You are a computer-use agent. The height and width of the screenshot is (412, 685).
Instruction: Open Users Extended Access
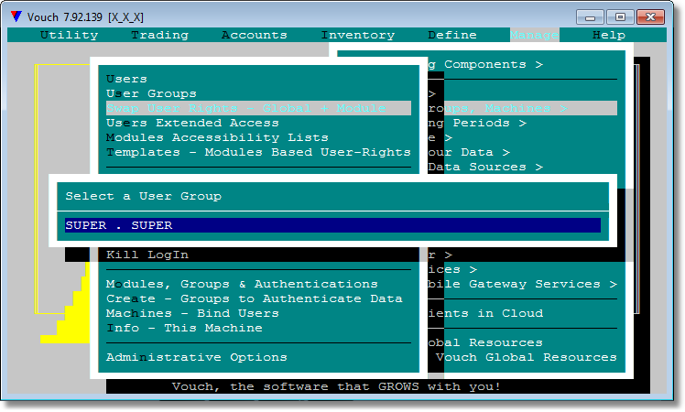(192, 123)
